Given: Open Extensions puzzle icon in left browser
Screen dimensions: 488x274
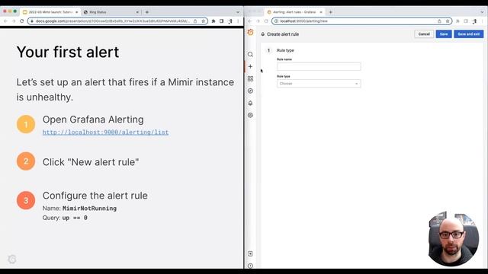Looking at the screenshot, I should pyautogui.click(x=213, y=21).
